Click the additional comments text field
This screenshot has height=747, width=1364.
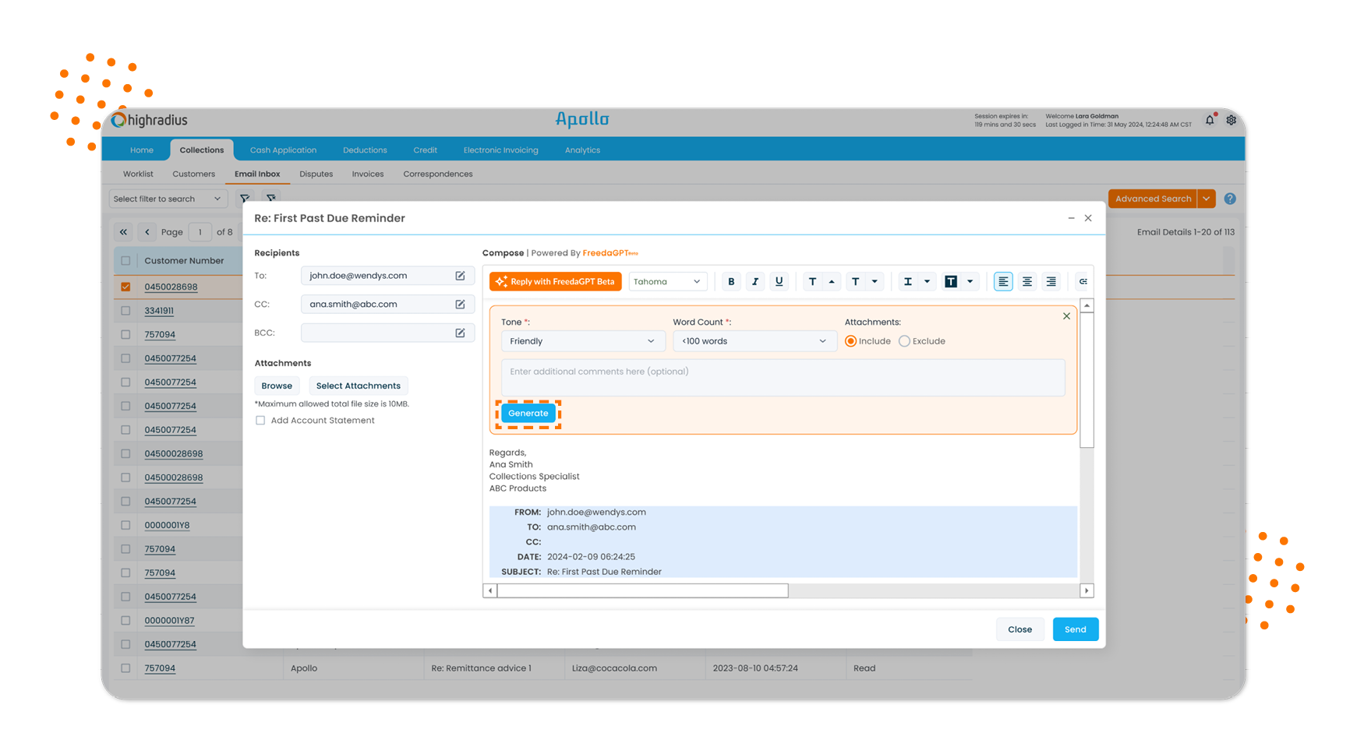pyautogui.click(x=783, y=378)
